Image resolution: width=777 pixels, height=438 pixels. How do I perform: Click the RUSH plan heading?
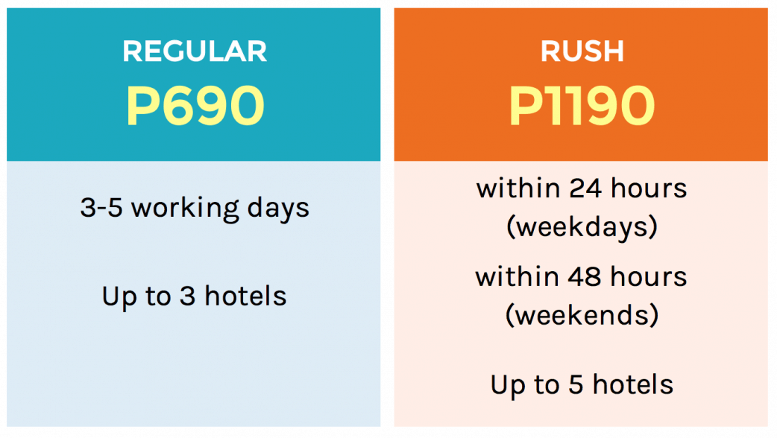point(582,51)
